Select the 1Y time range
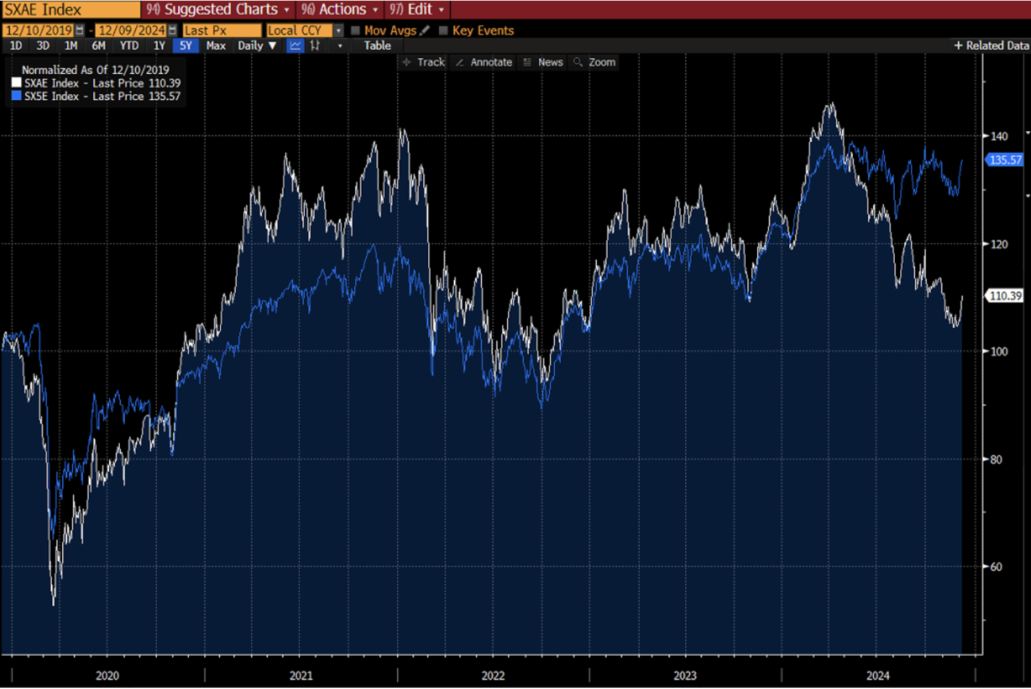 [159, 46]
